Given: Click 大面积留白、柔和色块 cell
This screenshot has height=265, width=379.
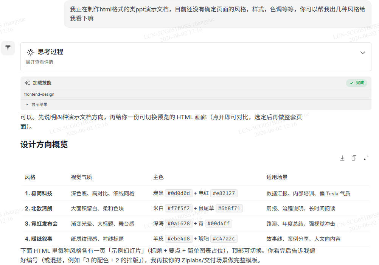Looking at the screenshot, I should click(97, 209).
